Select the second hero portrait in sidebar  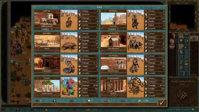(x=172, y=41)
